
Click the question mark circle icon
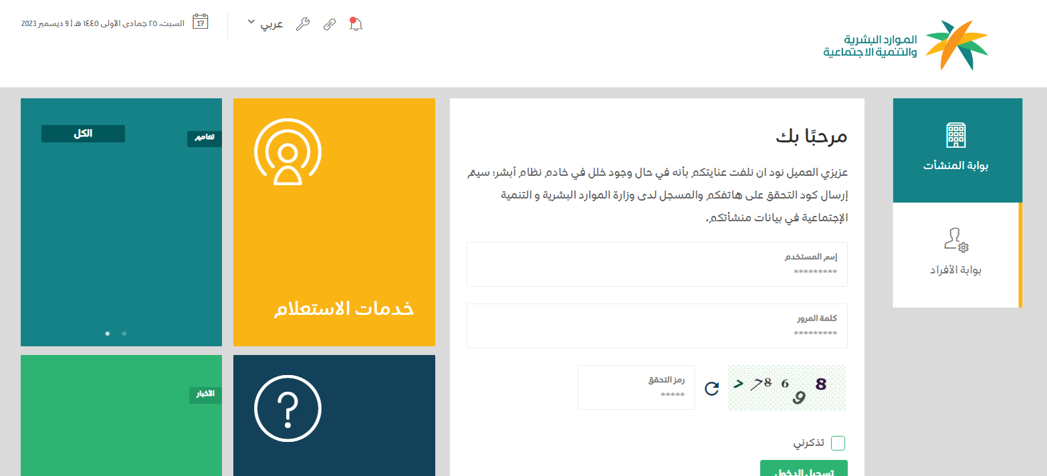(287, 408)
